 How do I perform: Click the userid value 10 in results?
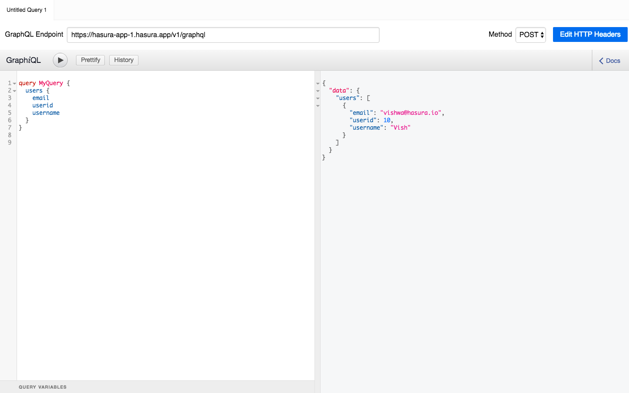click(387, 120)
